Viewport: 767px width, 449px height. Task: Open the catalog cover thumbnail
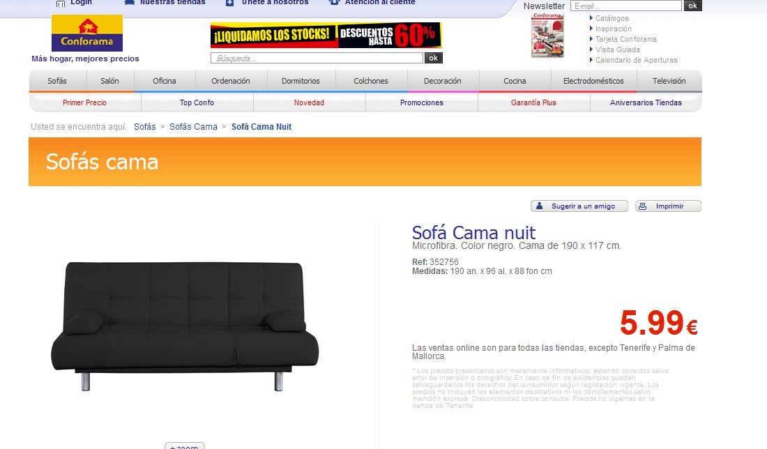click(547, 36)
